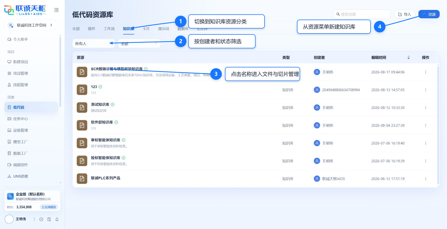Switch to the 插件 tab

tap(92, 29)
